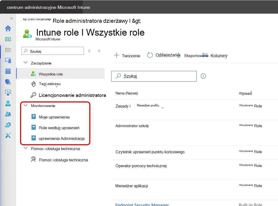
Task: Open Licencjonowanie administratora menu item
Action: (72, 95)
